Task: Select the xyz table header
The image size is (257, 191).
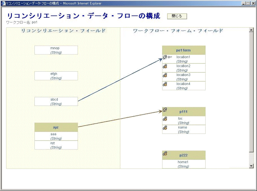Action: click(x=56, y=127)
